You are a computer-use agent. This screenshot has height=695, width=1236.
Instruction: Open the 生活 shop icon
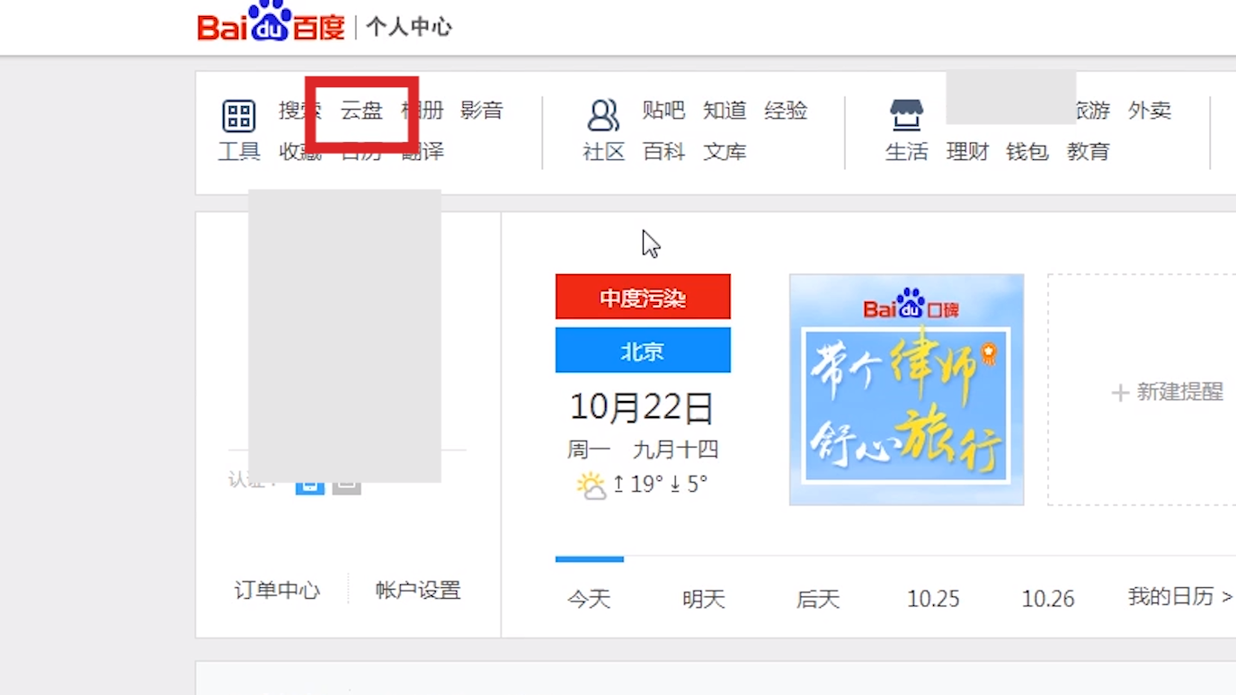tap(906, 115)
